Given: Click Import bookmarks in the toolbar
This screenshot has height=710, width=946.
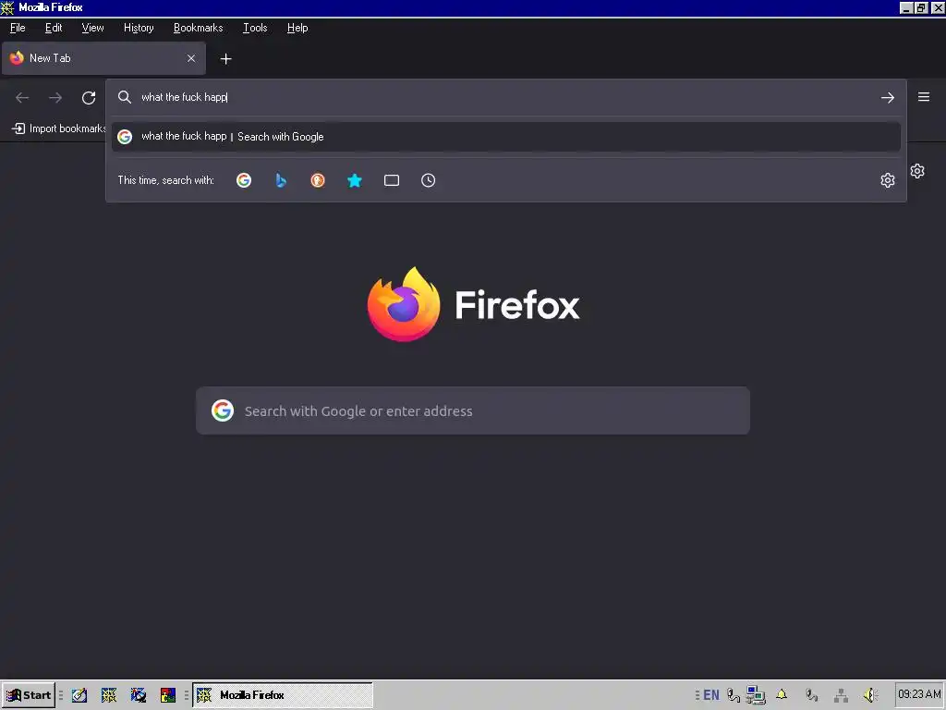Looking at the screenshot, I should (x=59, y=129).
